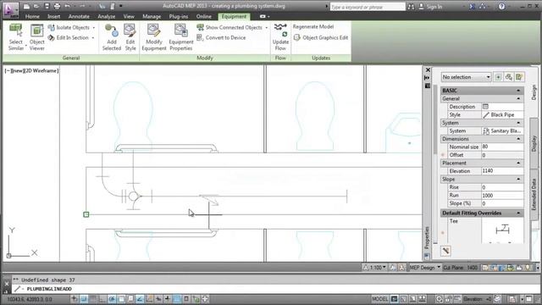
Task: Click Convert to Device
Action: [x=221, y=37]
